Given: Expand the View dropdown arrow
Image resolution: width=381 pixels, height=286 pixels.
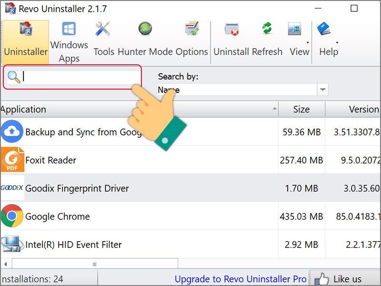Looking at the screenshot, I should (x=307, y=42).
